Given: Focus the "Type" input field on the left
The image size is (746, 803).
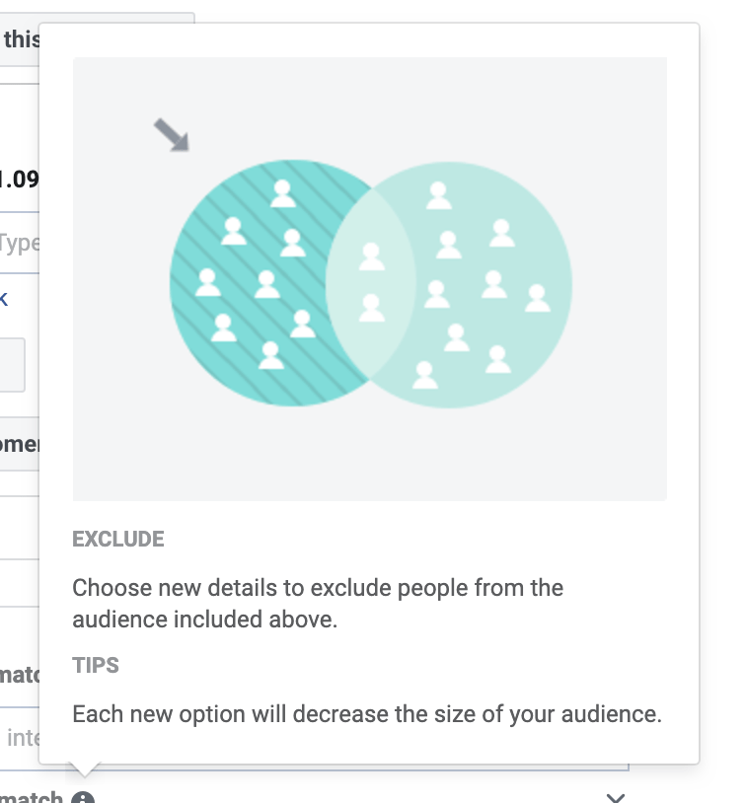Looking at the screenshot, I should (19, 243).
